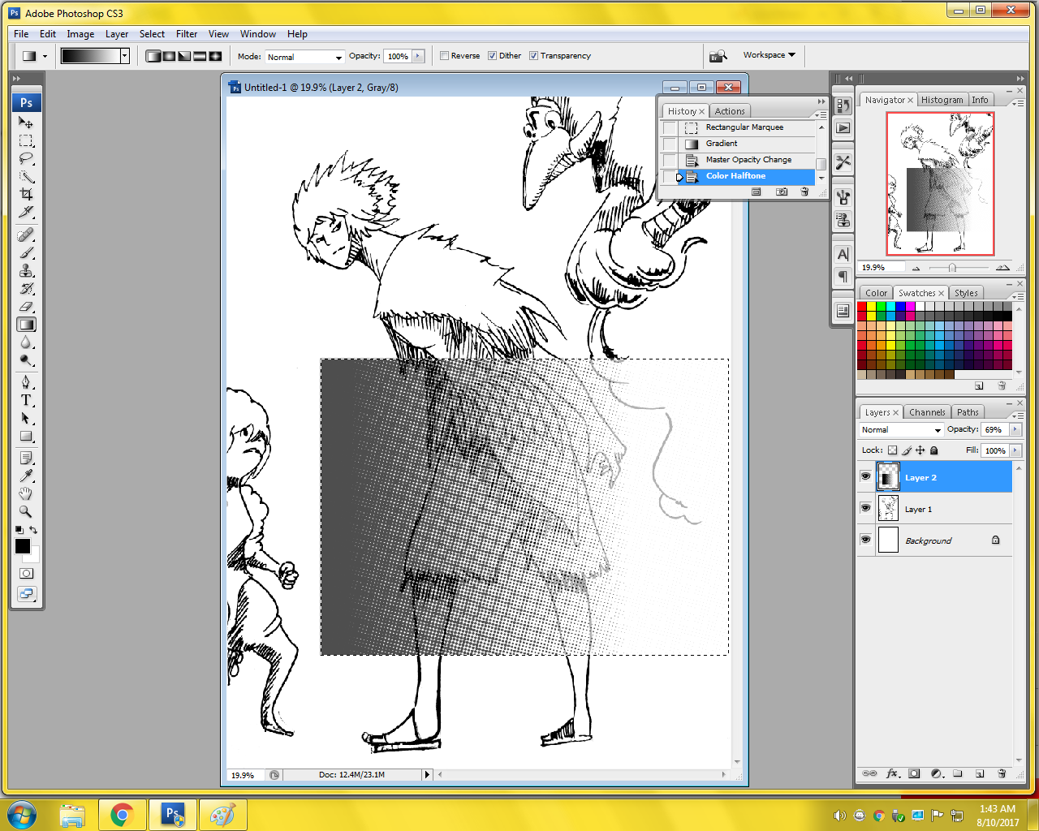
Task: Select the Crop tool
Action: 26,194
